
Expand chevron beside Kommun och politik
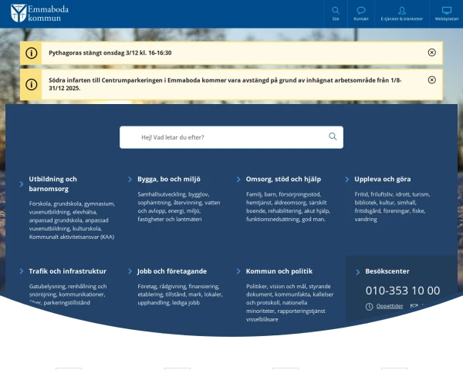click(238, 271)
